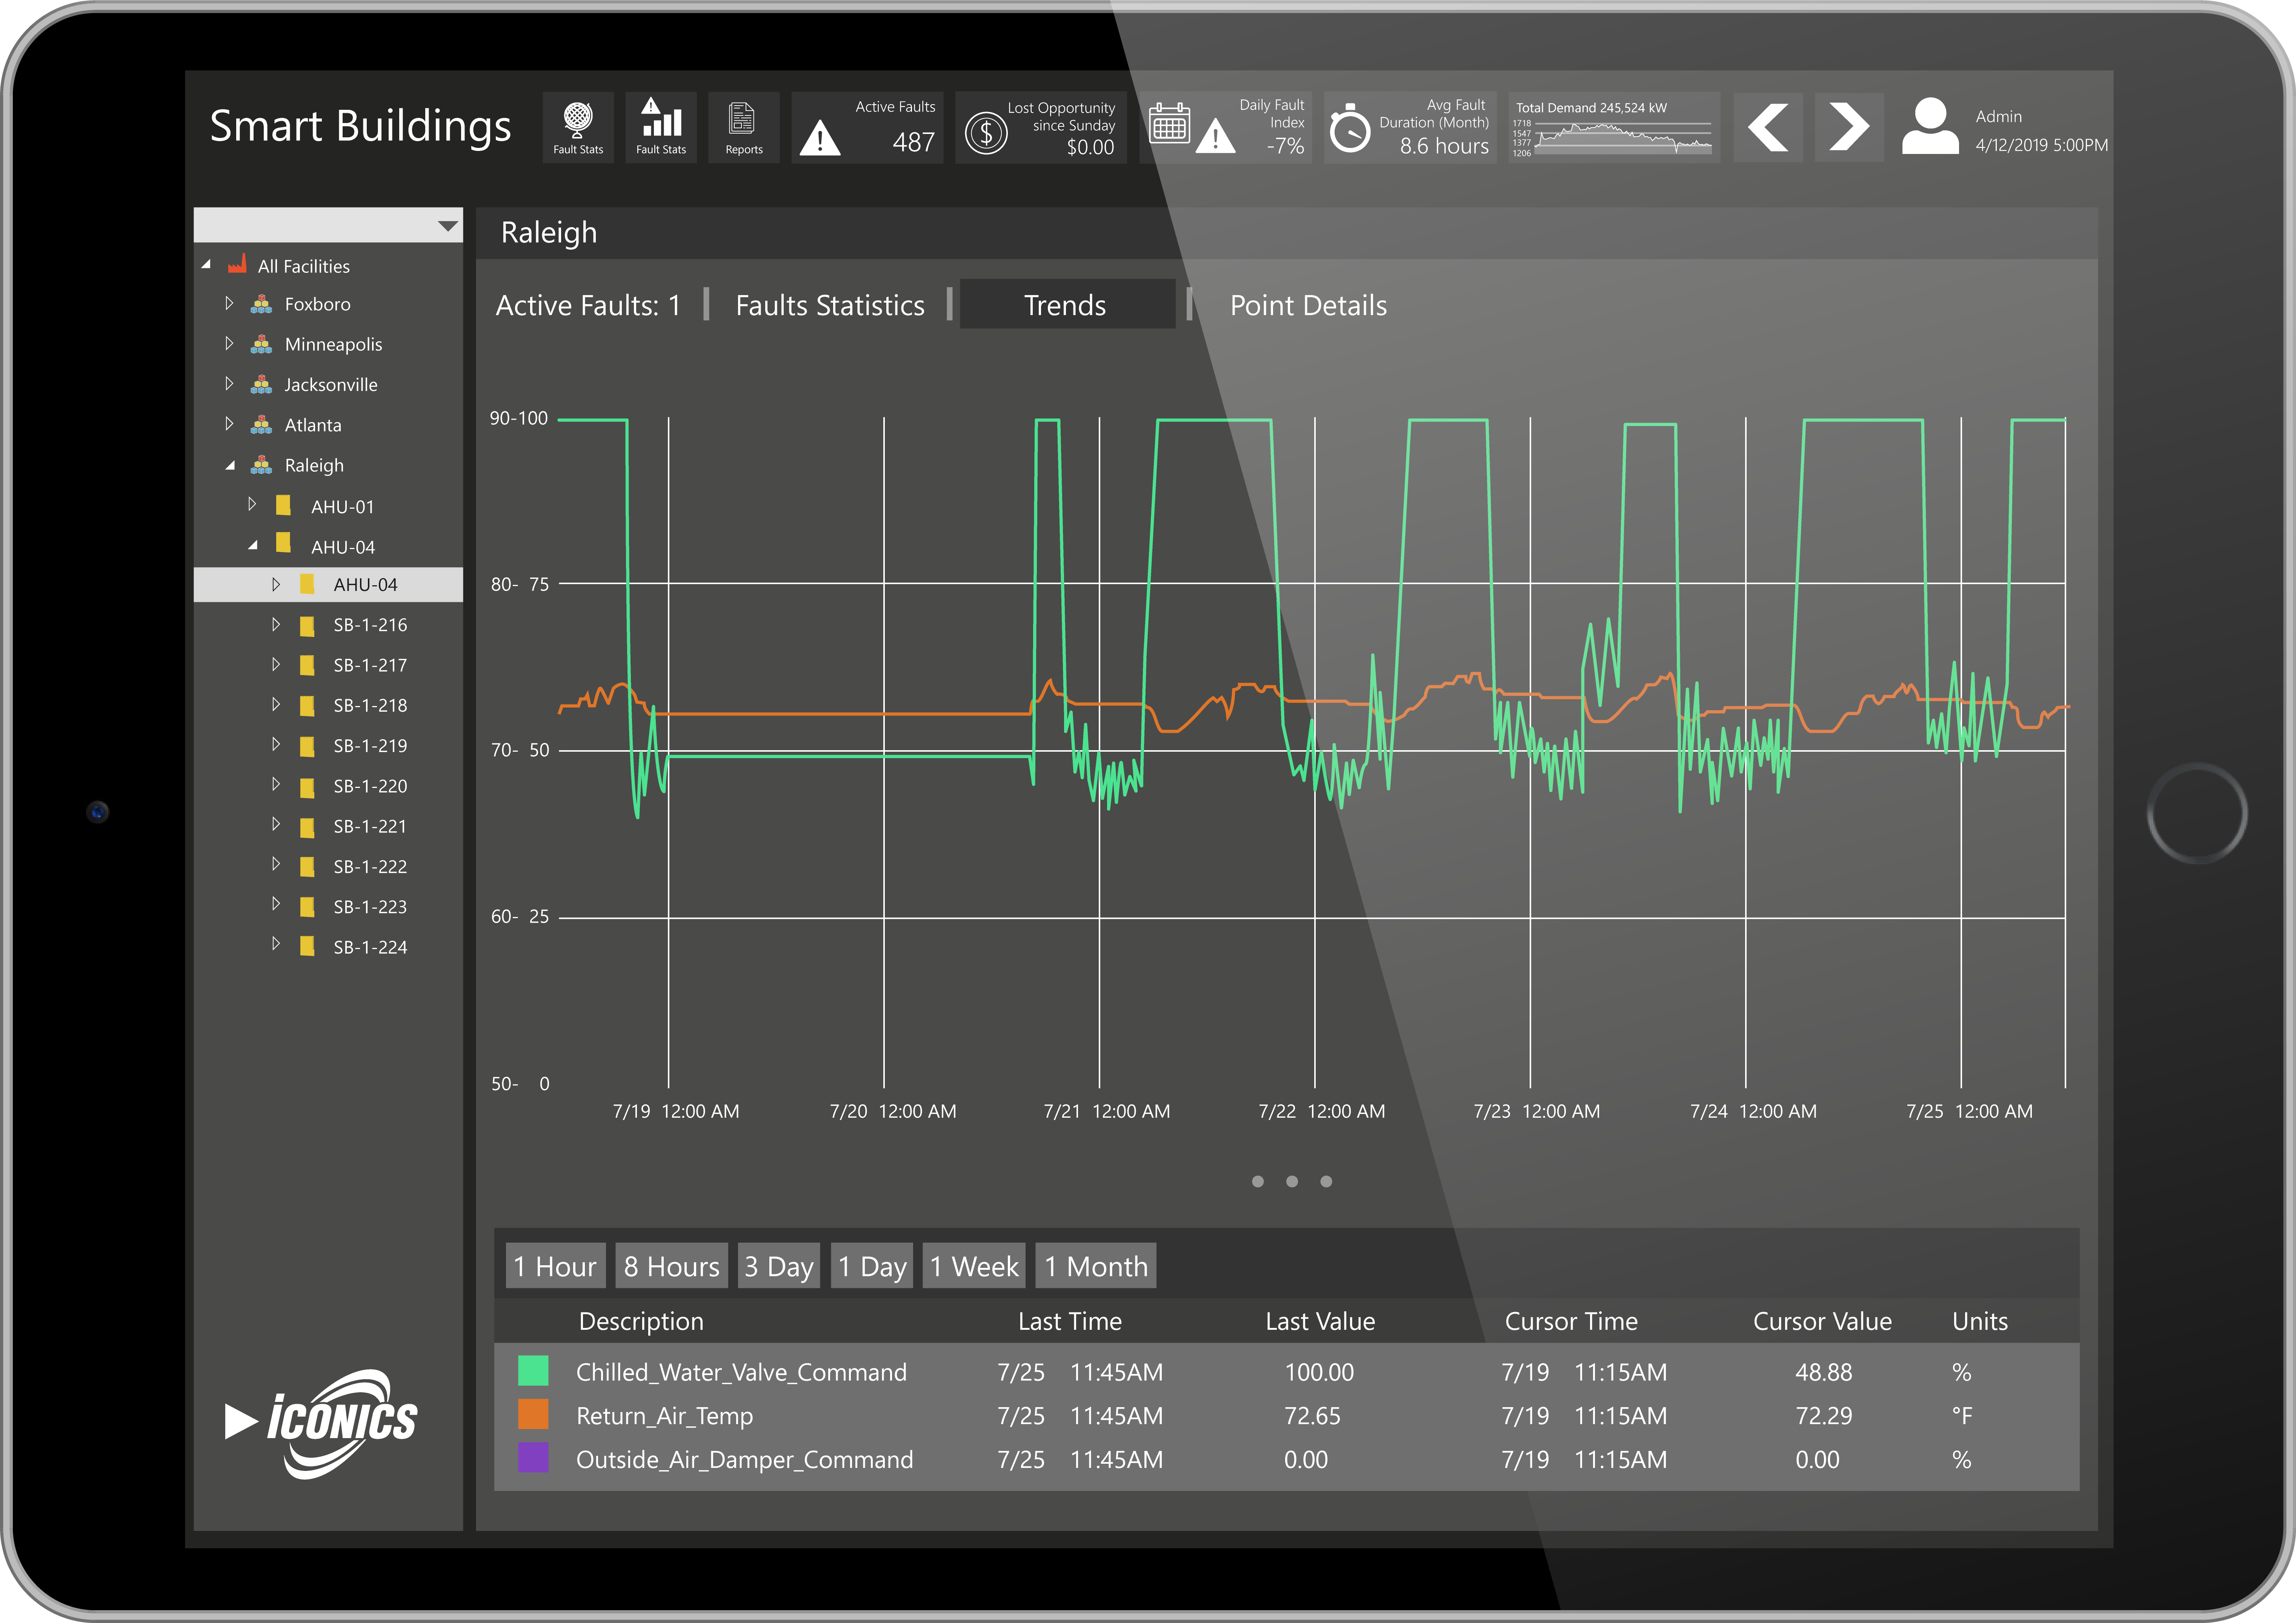Click the Last Value 72.65 cell
Viewport: 2296px width, 1623px height.
tap(1312, 1416)
